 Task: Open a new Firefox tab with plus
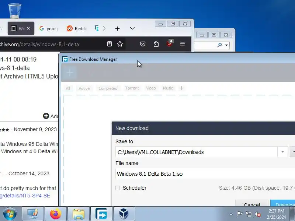(x=117, y=29)
